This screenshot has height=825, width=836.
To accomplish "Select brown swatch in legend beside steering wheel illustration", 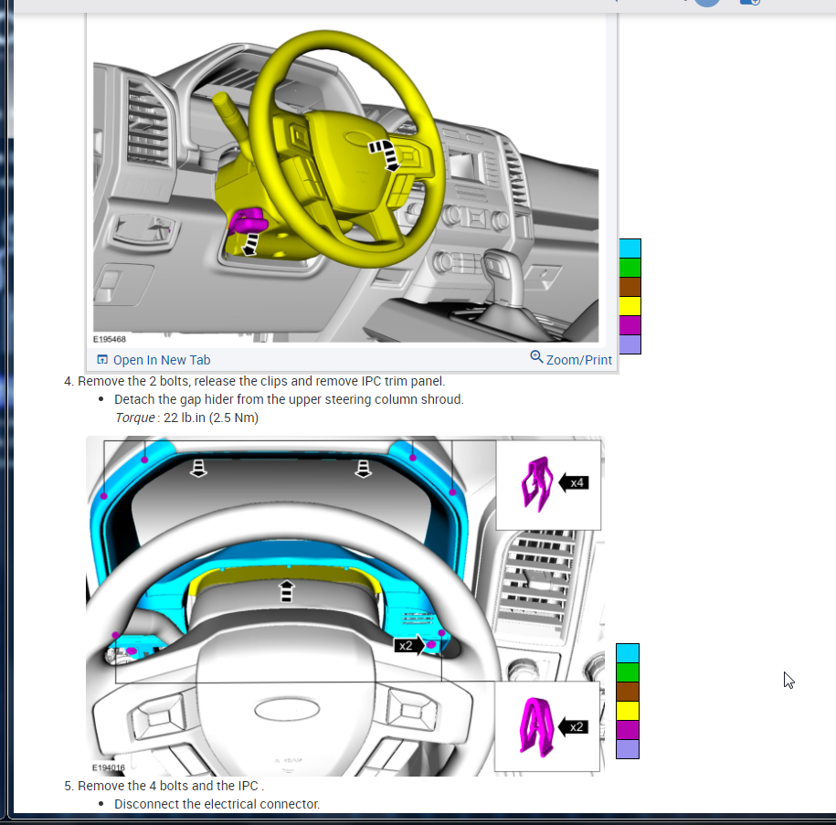I will pyautogui.click(x=630, y=287).
